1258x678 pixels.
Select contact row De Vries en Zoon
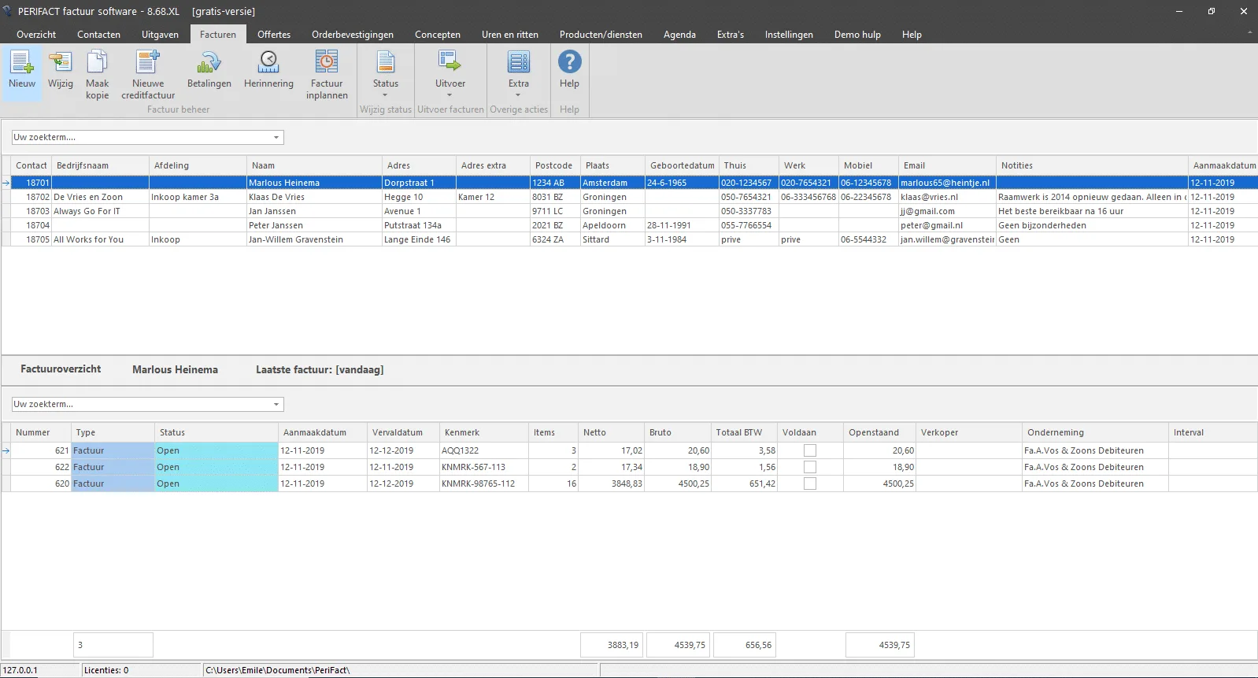click(630, 197)
